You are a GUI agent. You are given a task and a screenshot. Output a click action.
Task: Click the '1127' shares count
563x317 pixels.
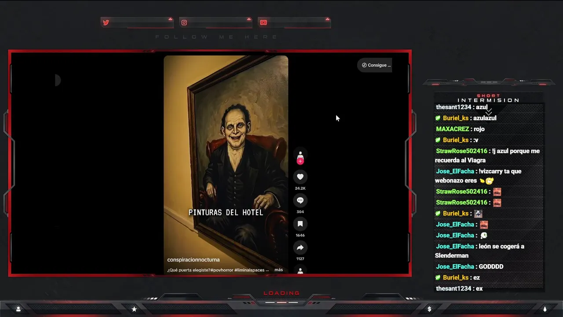pyautogui.click(x=300, y=259)
